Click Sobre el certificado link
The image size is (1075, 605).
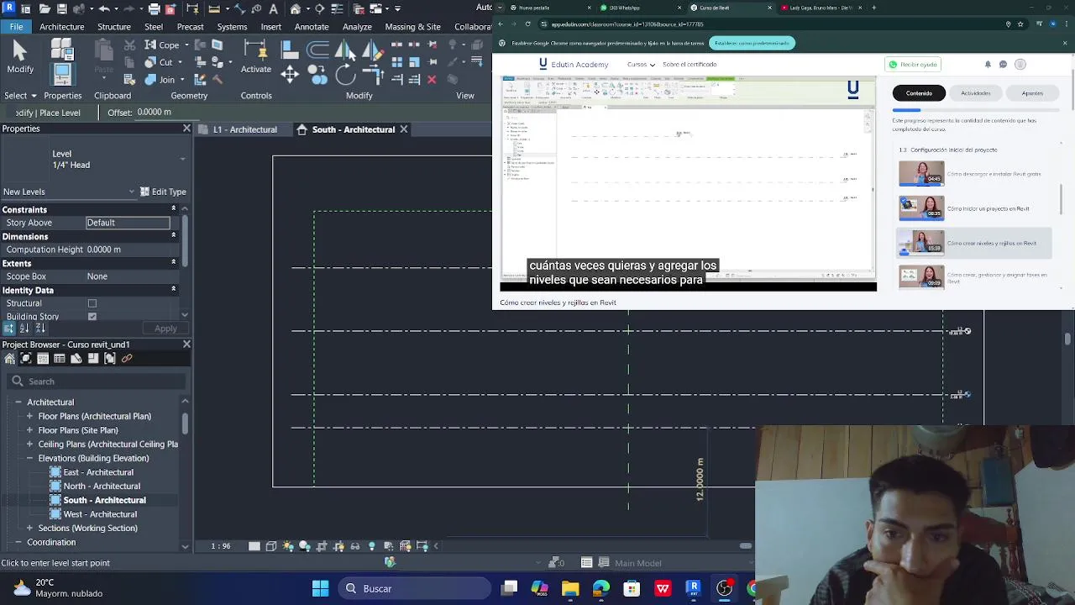[690, 64]
